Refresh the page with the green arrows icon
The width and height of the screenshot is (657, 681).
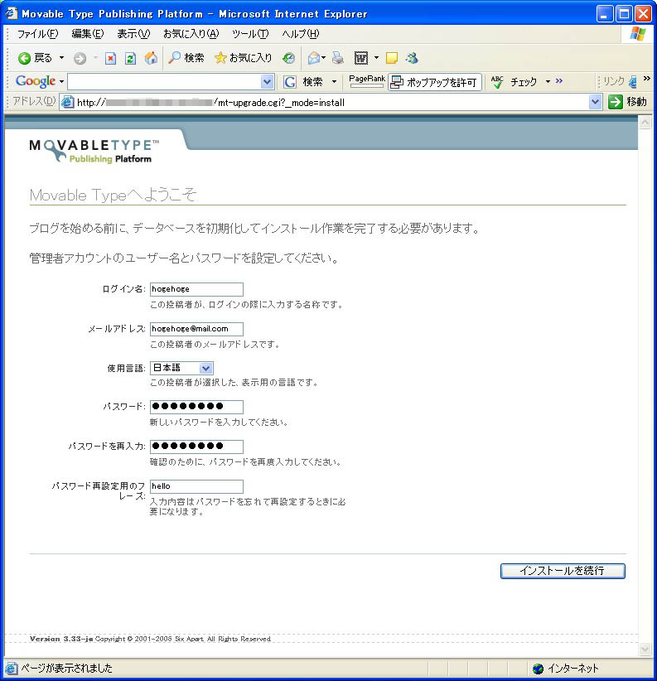coord(130,58)
